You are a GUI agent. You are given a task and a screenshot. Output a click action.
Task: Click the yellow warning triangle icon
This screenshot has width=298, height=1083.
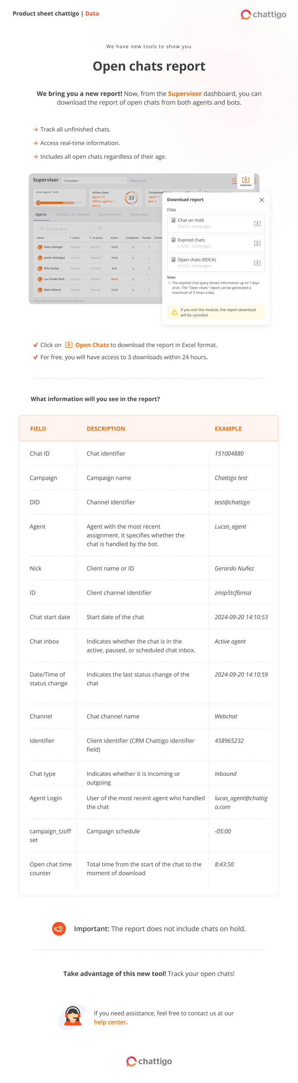[x=174, y=312]
